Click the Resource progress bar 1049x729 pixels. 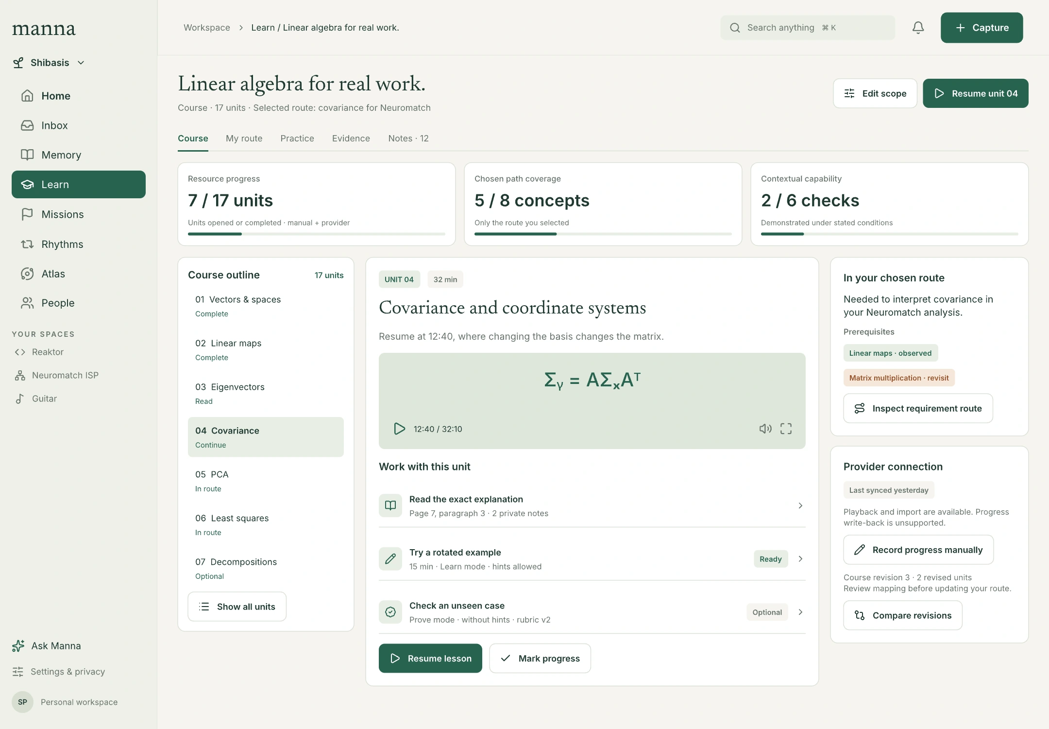(317, 234)
